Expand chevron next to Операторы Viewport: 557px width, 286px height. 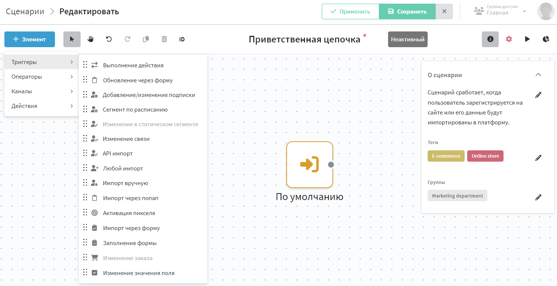tap(72, 77)
